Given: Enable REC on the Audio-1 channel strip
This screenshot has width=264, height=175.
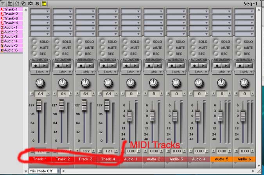Looking at the screenshot, I should [x=125, y=54].
